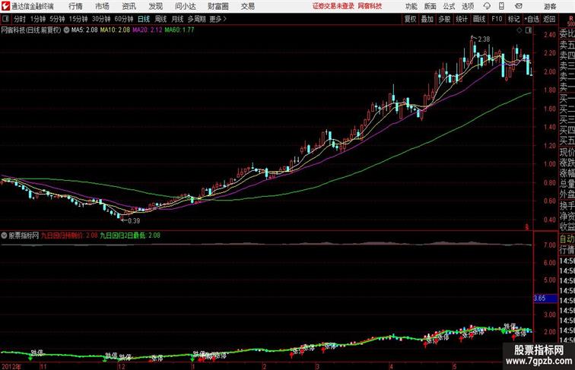The height and width of the screenshot is (370, 575).
Task: Click the 多股 multi-stock button
Action: [444, 19]
